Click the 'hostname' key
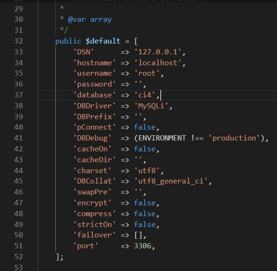 95,63
